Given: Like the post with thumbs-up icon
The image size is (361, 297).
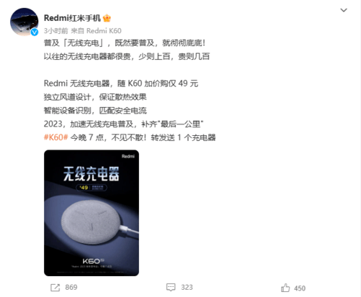Looking at the screenshot, I should click(x=285, y=288).
